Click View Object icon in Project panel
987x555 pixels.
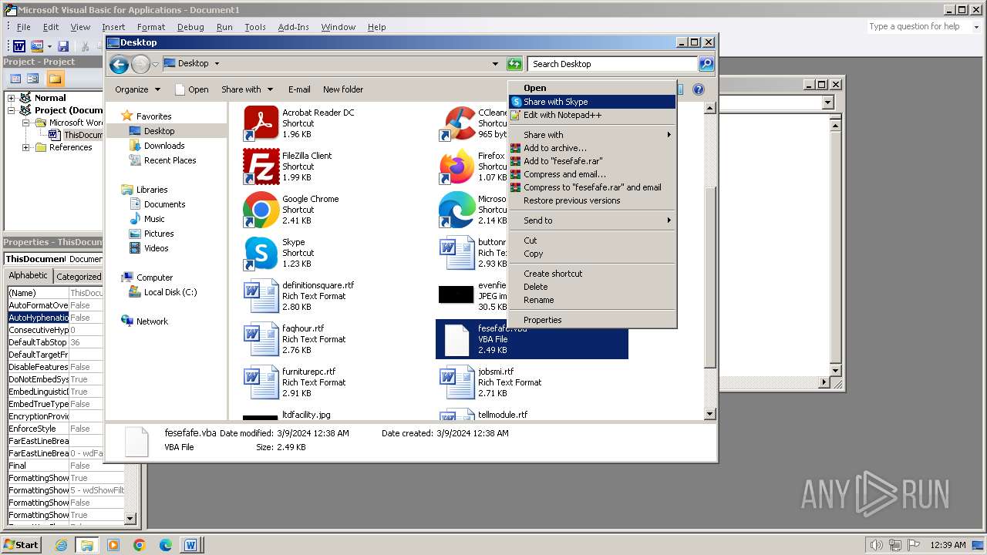point(33,79)
